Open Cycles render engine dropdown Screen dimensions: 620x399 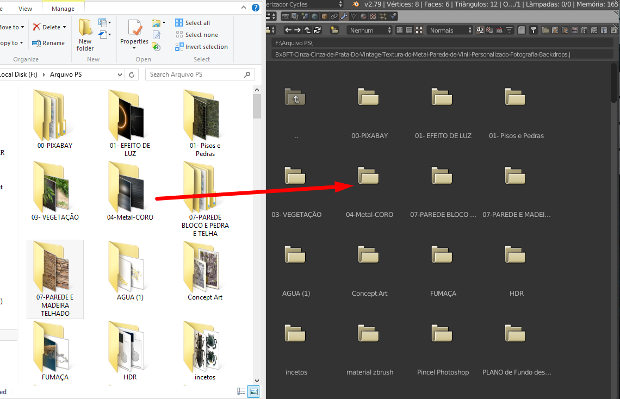tap(305, 4)
